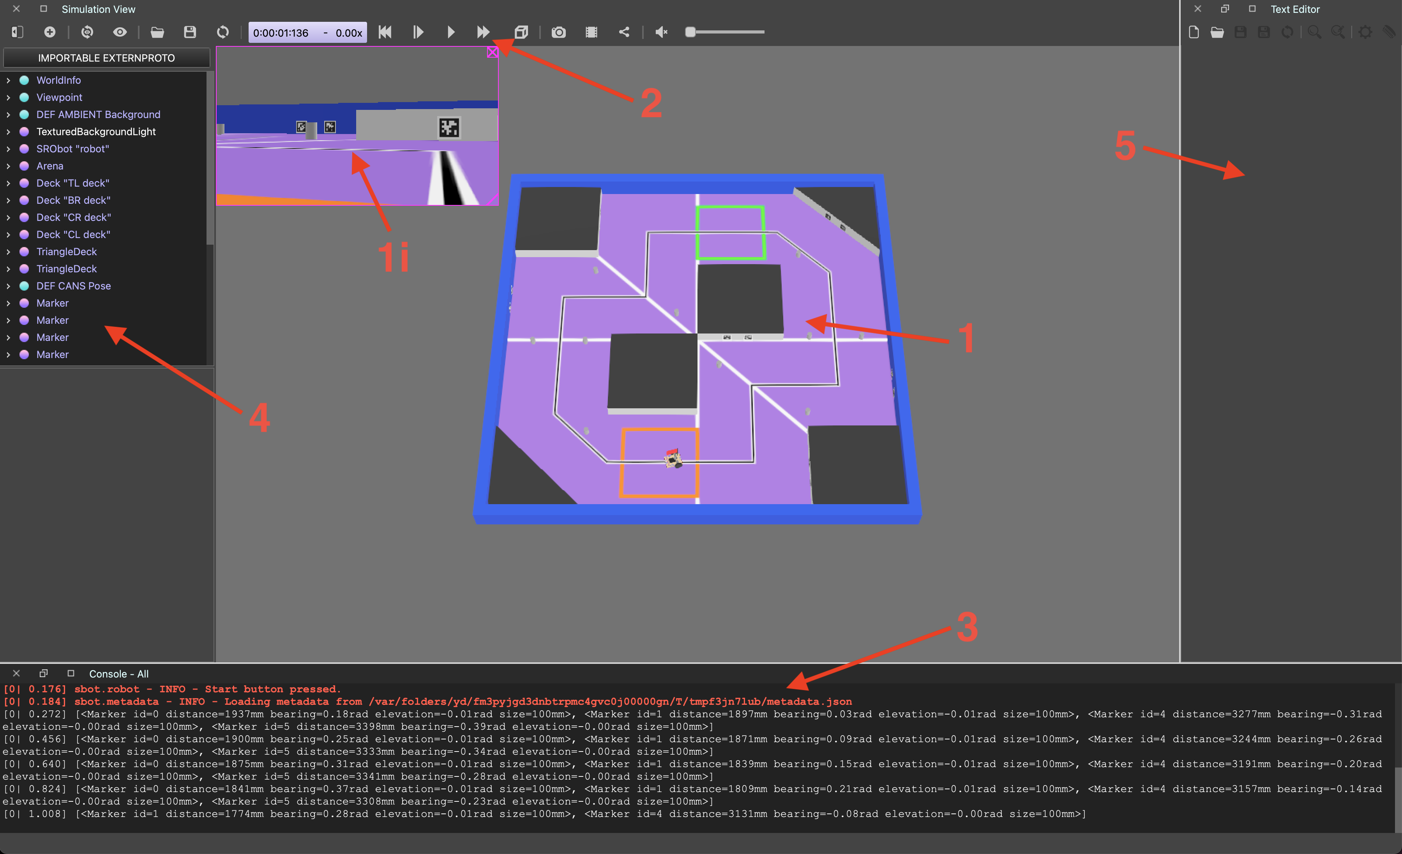Toggle the scene tree side panel
Screen dimensions: 1402x854
tap(16, 32)
